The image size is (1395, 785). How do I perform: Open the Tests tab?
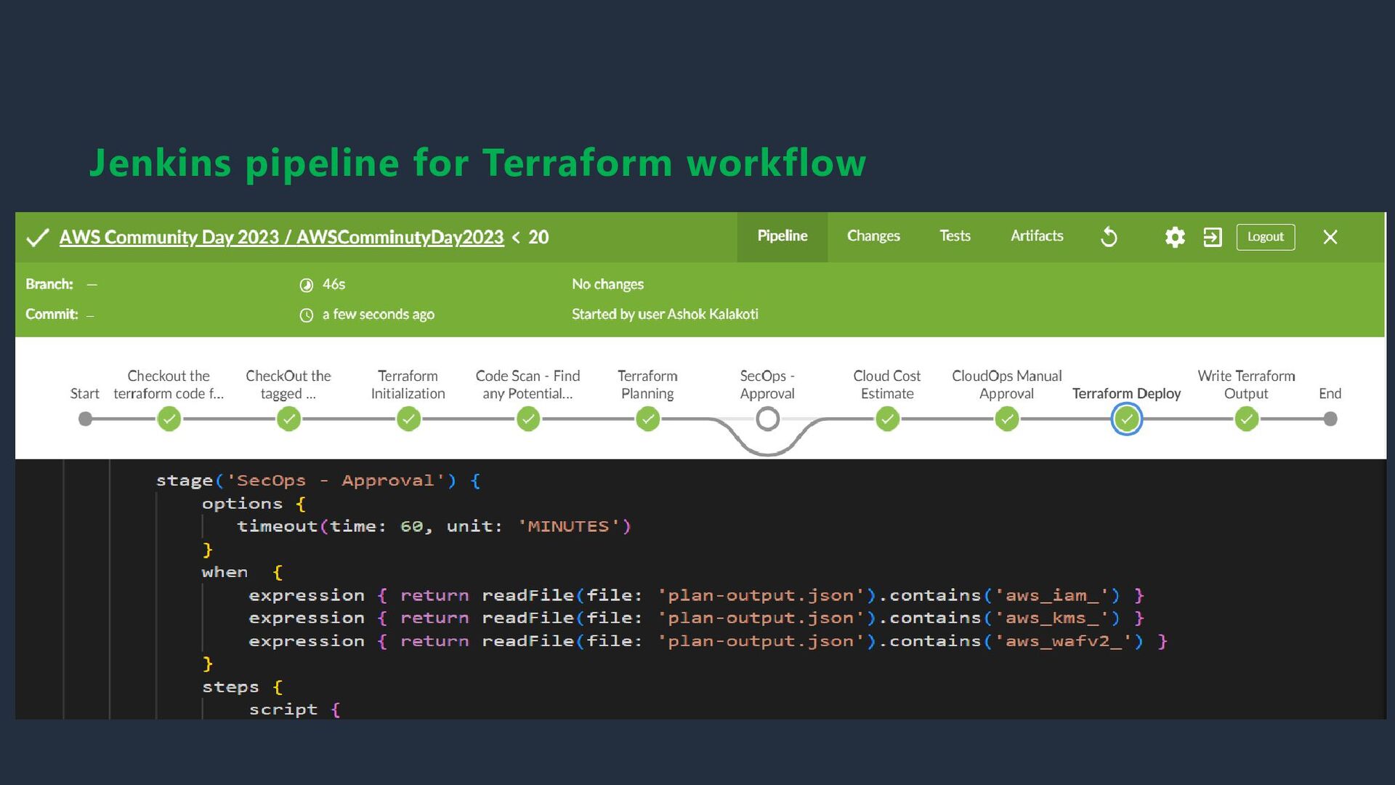955,236
